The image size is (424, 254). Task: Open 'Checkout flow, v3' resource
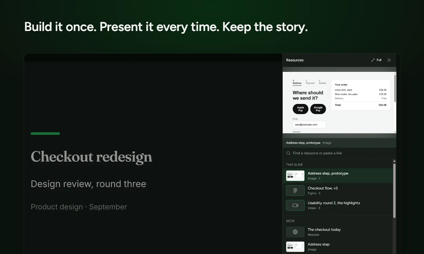[x=338, y=191]
